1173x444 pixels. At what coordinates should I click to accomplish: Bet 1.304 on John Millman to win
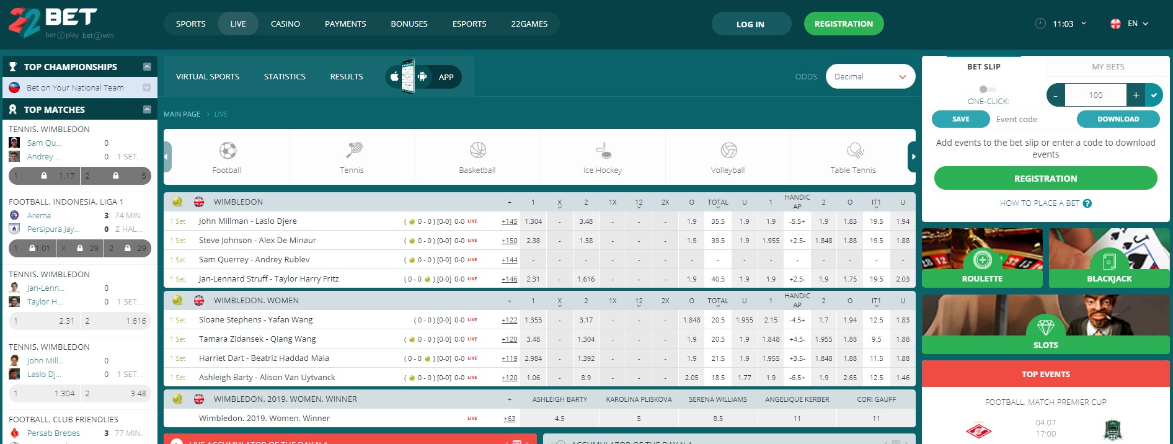(533, 221)
